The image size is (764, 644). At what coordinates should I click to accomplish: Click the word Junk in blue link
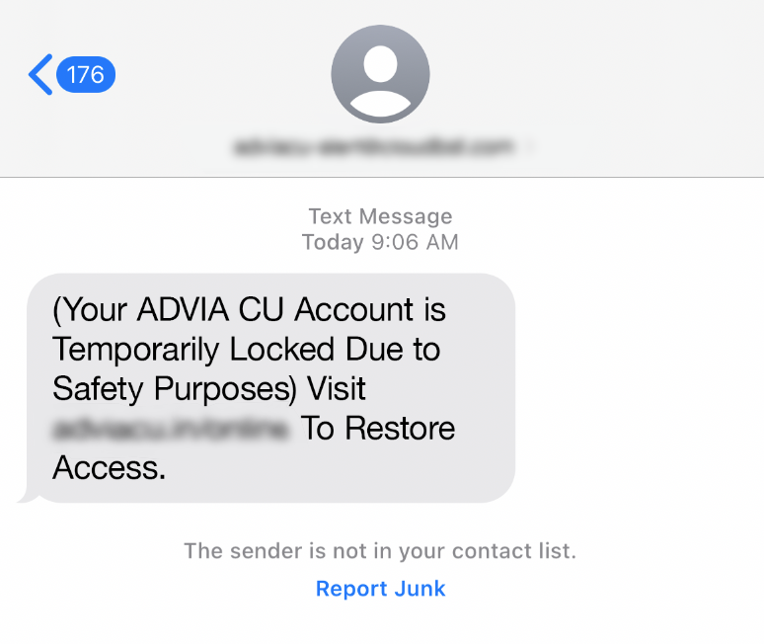[420, 589]
